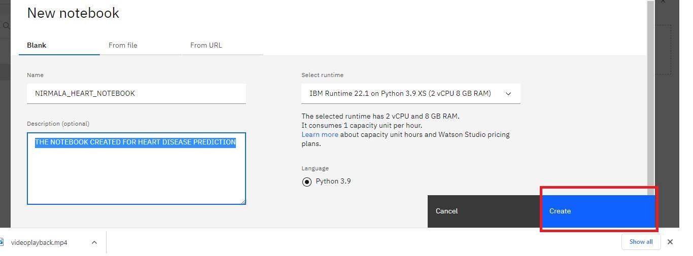Close the New notebook dialog X icon

(x=663, y=2)
